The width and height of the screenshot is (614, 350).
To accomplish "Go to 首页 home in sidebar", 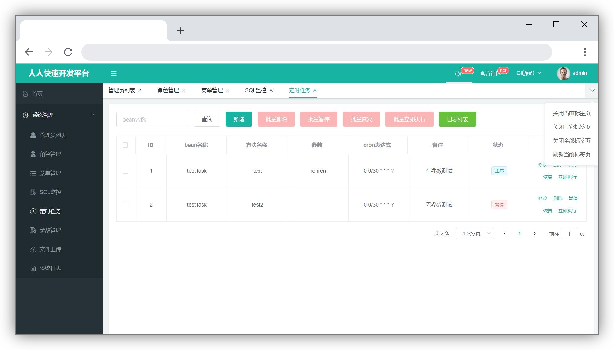I will tap(37, 94).
